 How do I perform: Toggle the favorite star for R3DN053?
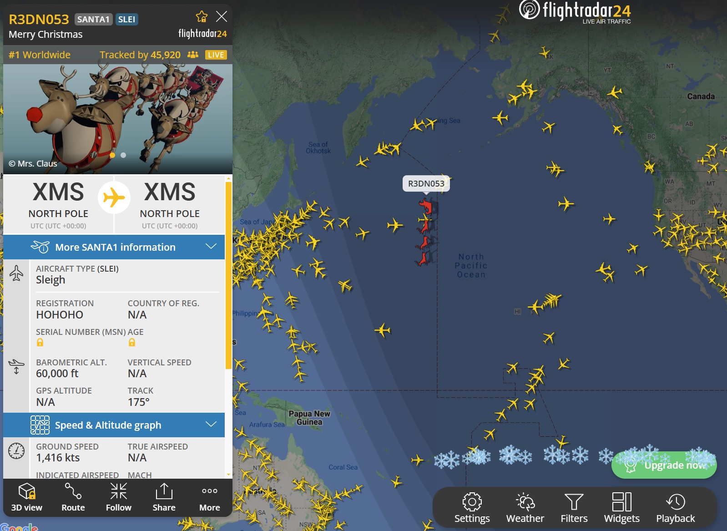tap(202, 17)
